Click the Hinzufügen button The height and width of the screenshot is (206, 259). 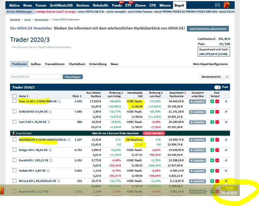coord(73,77)
